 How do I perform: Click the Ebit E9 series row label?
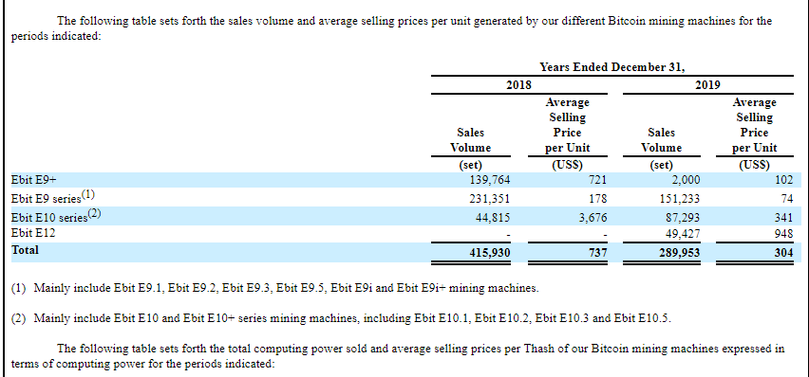coord(53,197)
